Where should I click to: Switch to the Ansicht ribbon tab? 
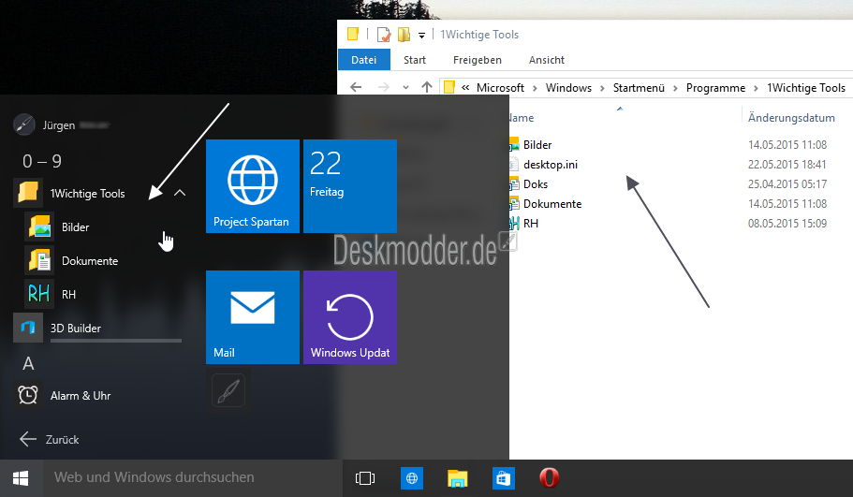coord(547,60)
